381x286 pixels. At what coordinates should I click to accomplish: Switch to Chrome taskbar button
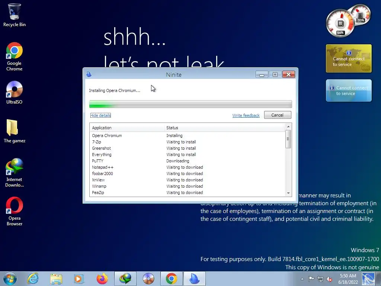(171, 279)
